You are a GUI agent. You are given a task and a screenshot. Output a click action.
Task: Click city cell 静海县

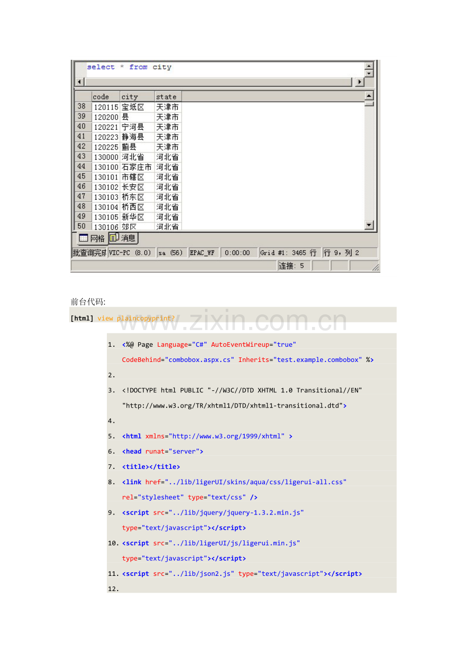coord(137,137)
